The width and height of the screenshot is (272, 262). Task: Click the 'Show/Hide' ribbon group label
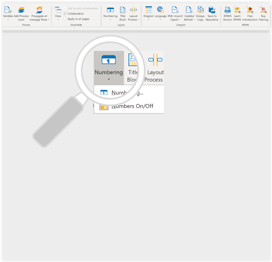coord(76,25)
